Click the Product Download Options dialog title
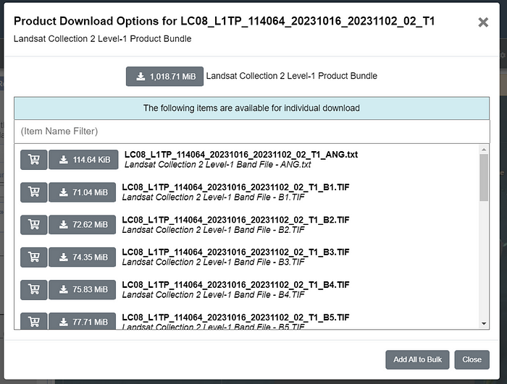Screen dimensions: 507x384 point(224,21)
